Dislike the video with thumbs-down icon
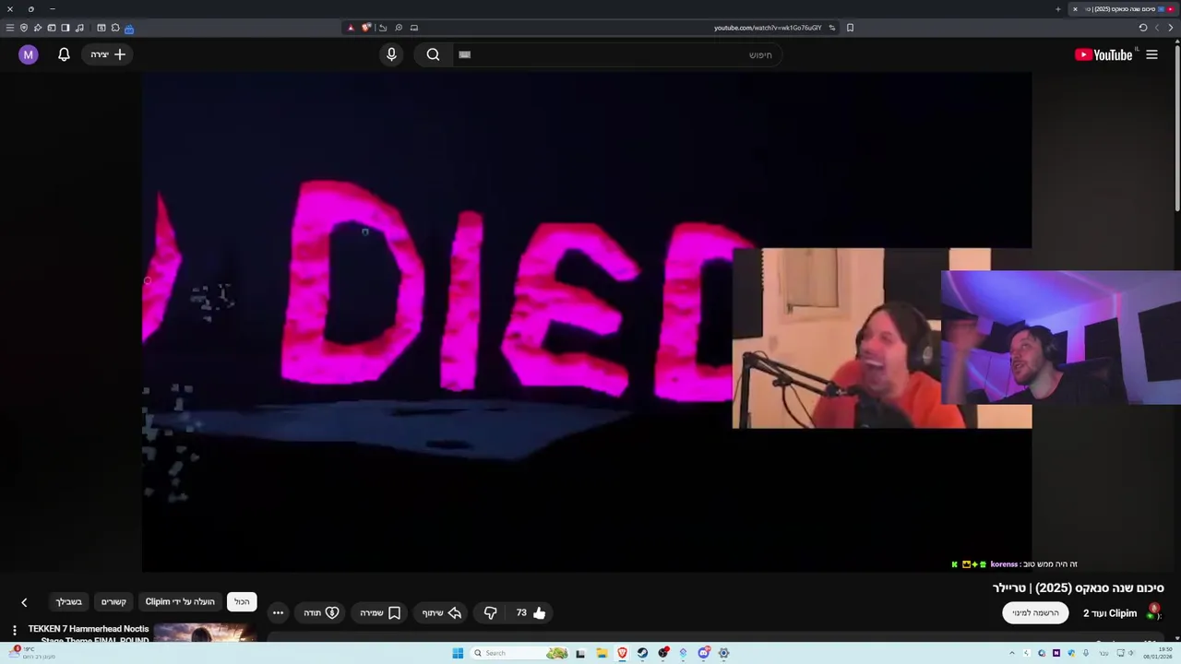The height and width of the screenshot is (664, 1181). (491, 612)
